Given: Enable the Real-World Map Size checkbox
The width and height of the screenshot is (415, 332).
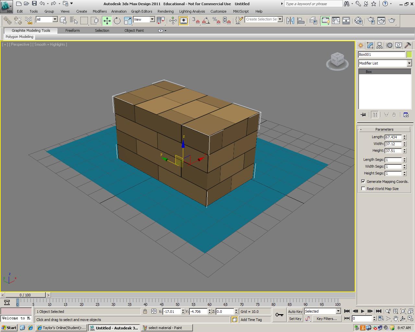Looking at the screenshot, I should click(363, 189).
